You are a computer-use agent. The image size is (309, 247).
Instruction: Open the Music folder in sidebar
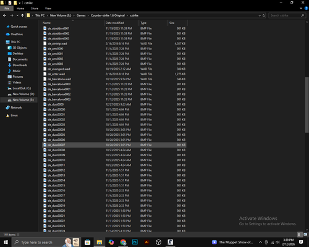point(17,71)
